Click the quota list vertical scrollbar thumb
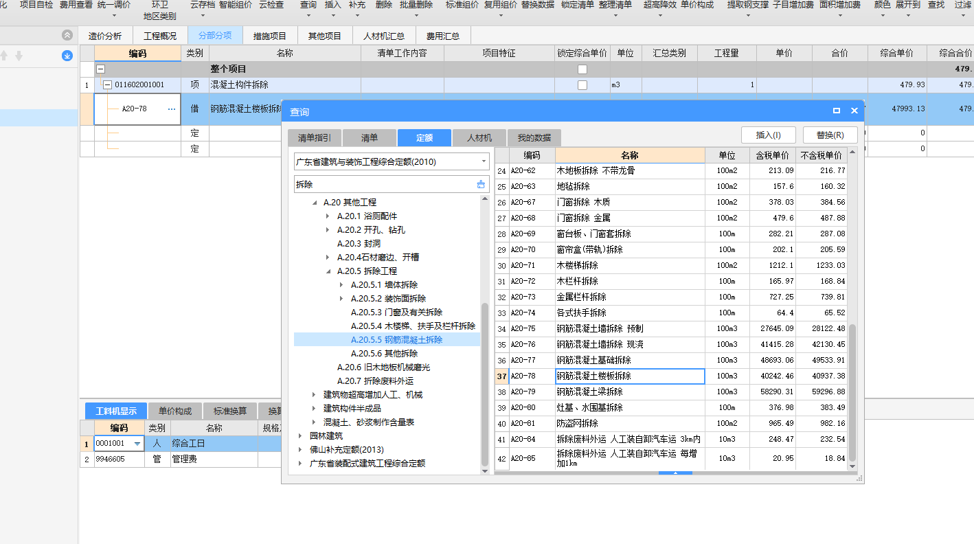 (x=852, y=392)
